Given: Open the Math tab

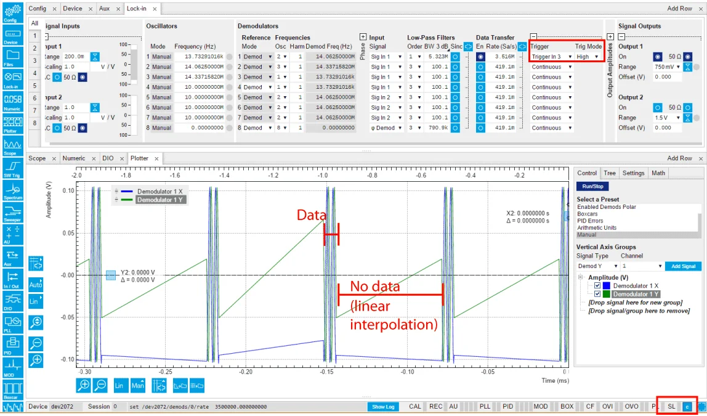Looking at the screenshot, I should [658, 173].
